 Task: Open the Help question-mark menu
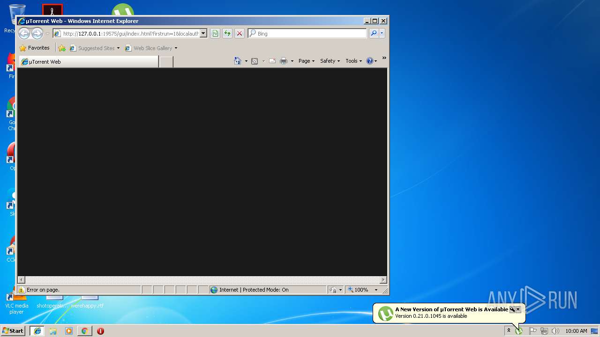click(371, 61)
